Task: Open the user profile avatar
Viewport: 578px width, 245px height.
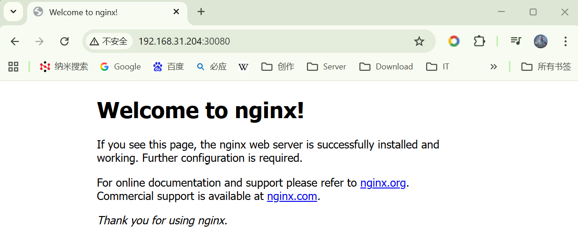Action: coord(540,41)
